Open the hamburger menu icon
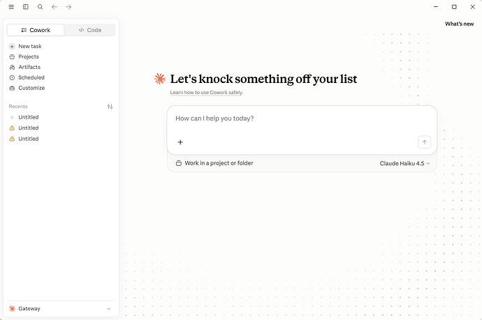Image resolution: width=482 pixels, height=320 pixels. pos(11,7)
